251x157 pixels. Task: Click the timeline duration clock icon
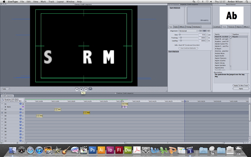pos(2,100)
